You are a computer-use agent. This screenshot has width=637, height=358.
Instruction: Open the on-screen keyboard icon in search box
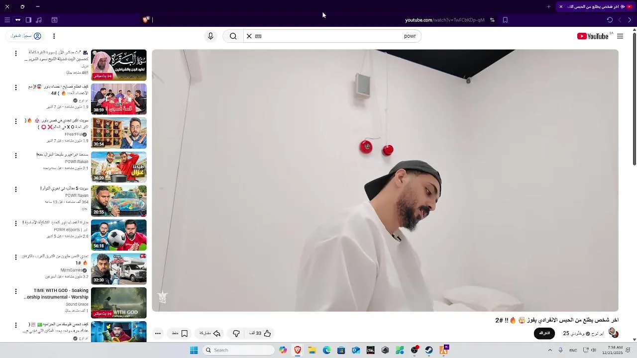tap(258, 36)
